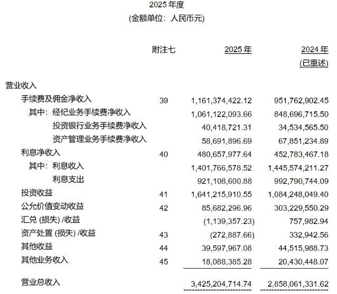Screen dimensions: 337x294
Task: Click note number 42
Action: [x=164, y=208]
